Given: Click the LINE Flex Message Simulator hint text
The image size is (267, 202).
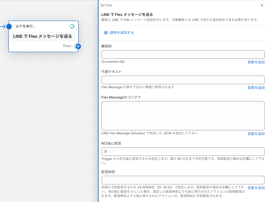Looking at the screenshot, I should coord(150,133).
